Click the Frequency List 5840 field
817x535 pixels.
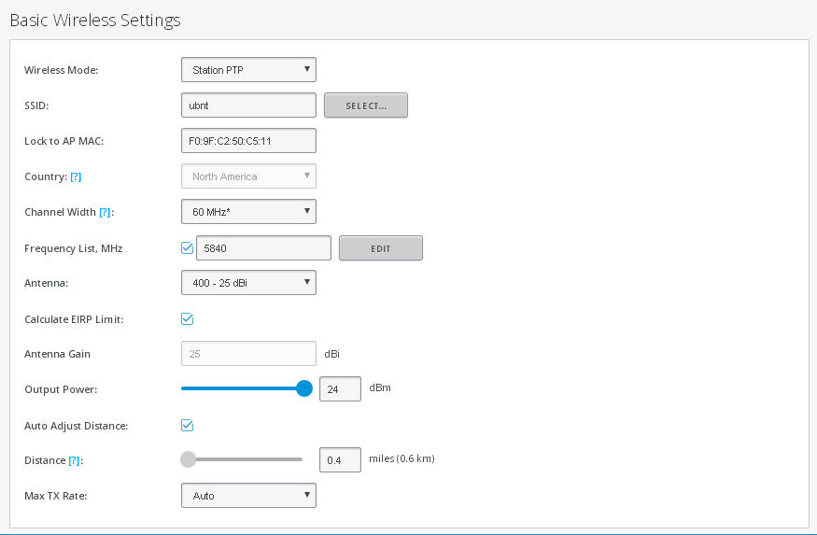pyautogui.click(x=263, y=248)
